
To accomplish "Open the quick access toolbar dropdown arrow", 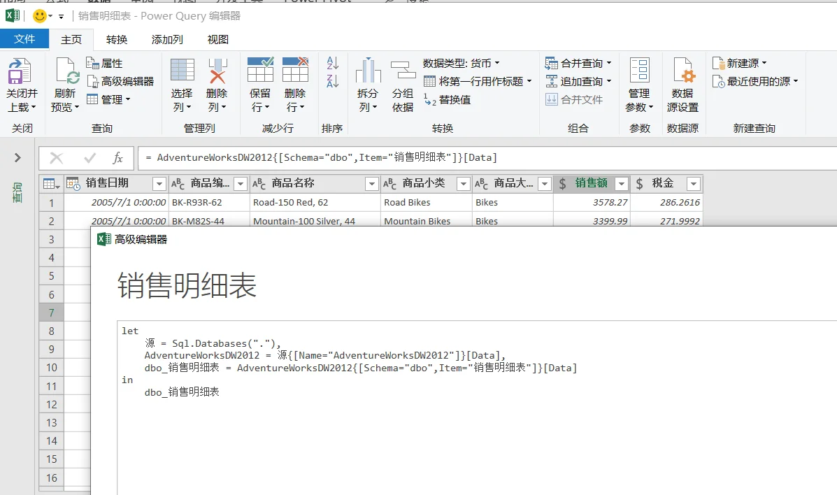I will pos(61,17).
